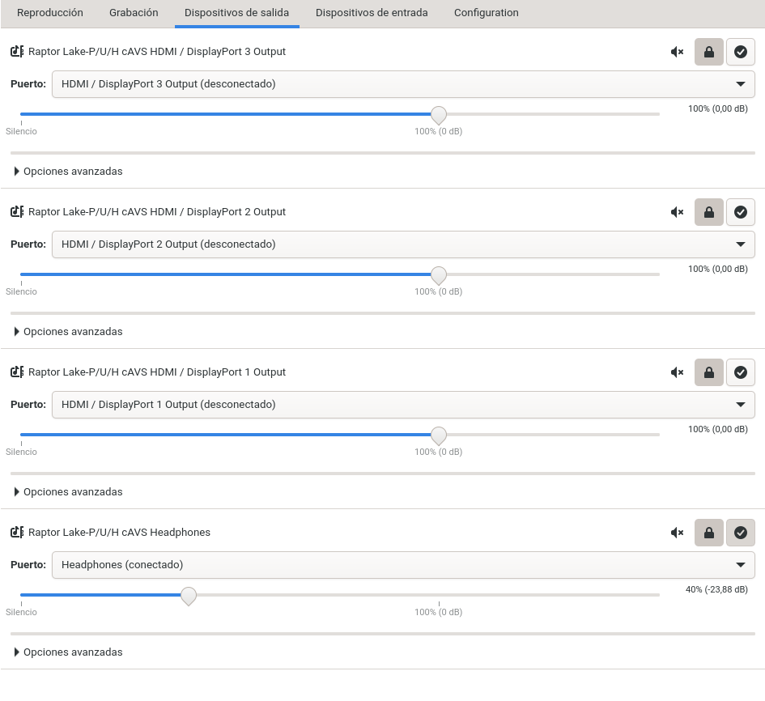This screenshot has width=765, height=701.
Task: Click 100% (0,00 dB) readout for DisplayPort 1
Action: (718, 429)
